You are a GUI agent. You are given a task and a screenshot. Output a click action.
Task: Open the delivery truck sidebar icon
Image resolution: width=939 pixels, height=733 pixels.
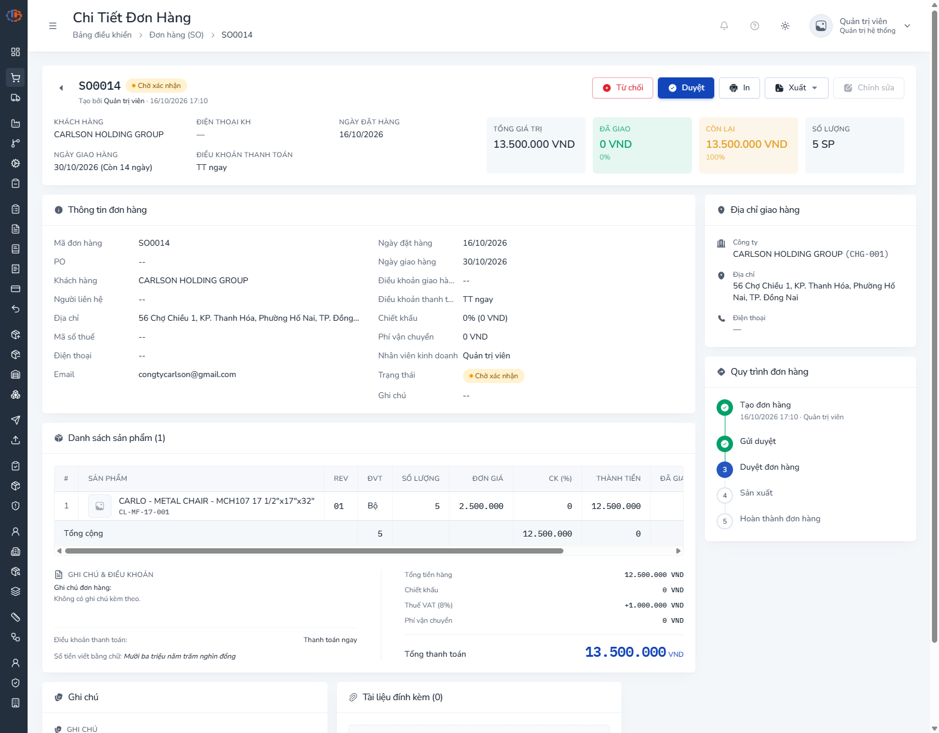click(x=15, y=98)
